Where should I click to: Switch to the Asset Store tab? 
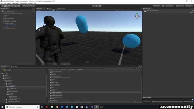coord(61,8)
